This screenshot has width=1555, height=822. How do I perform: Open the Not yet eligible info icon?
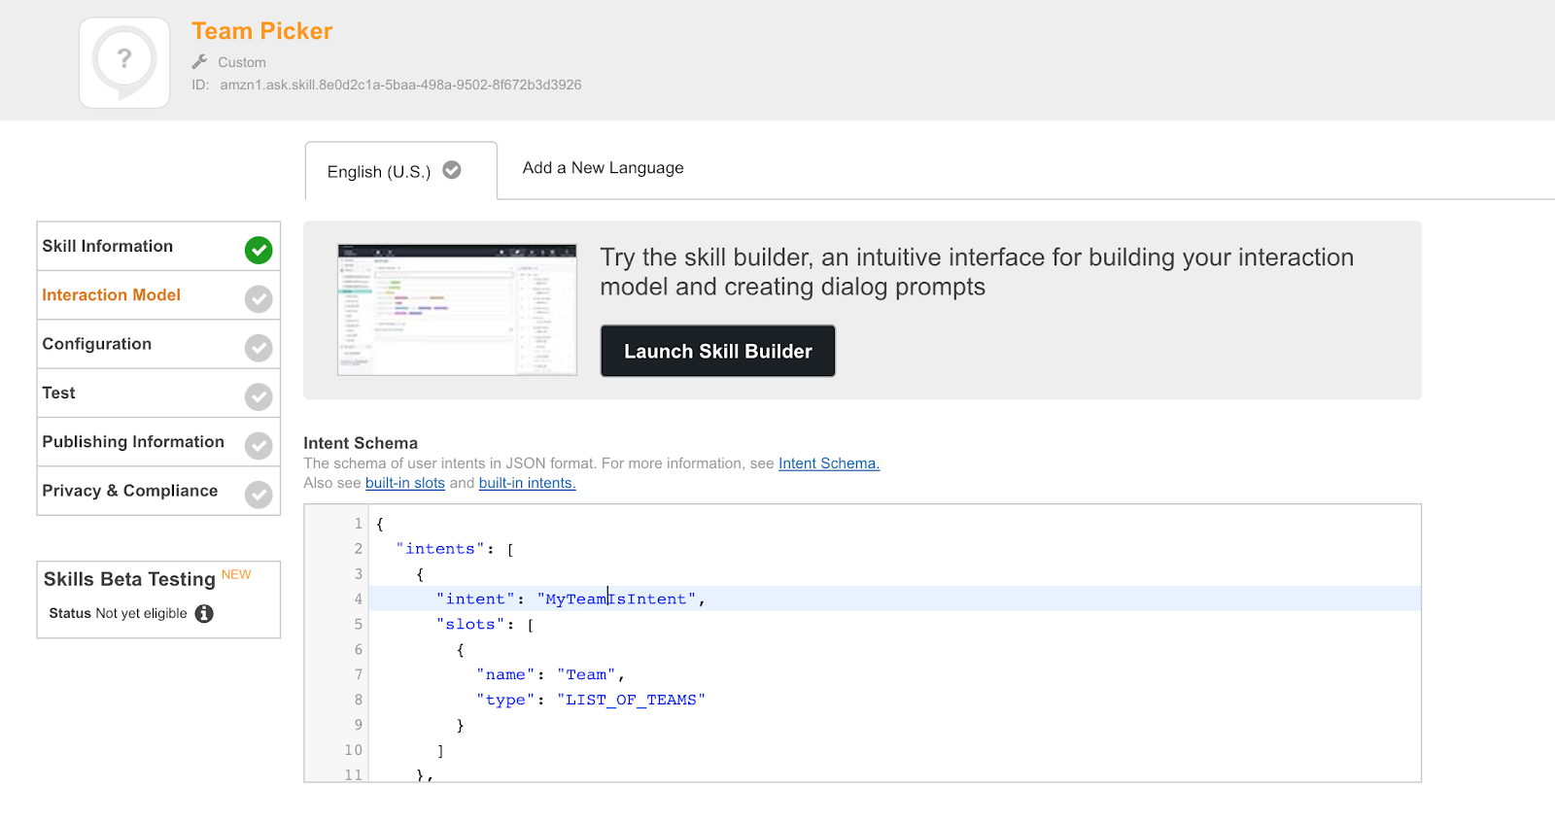(204, 613)
